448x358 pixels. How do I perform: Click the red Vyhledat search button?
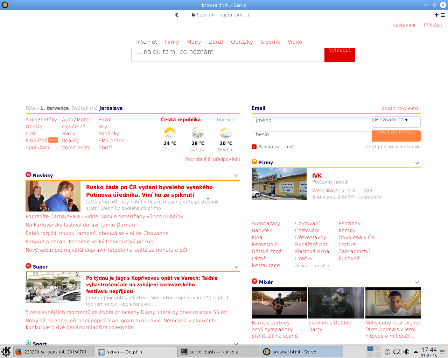(340, 55)
